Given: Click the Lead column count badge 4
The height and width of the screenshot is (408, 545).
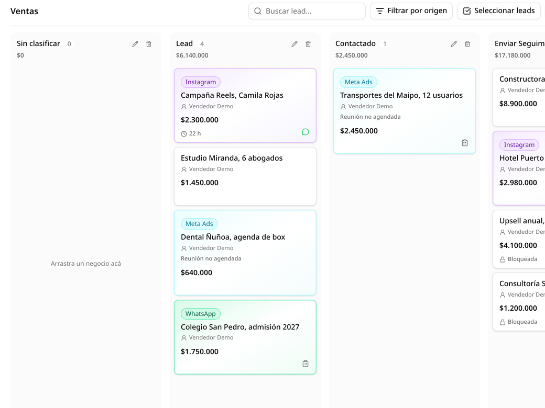Looking at the screenshot, I should [x=202, y=44].
